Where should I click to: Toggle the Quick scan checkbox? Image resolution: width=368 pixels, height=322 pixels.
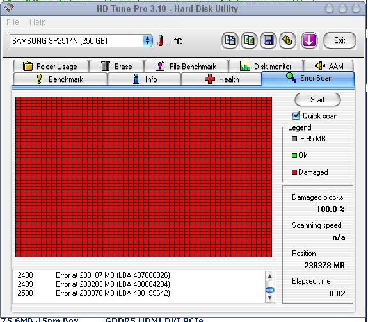296,116
